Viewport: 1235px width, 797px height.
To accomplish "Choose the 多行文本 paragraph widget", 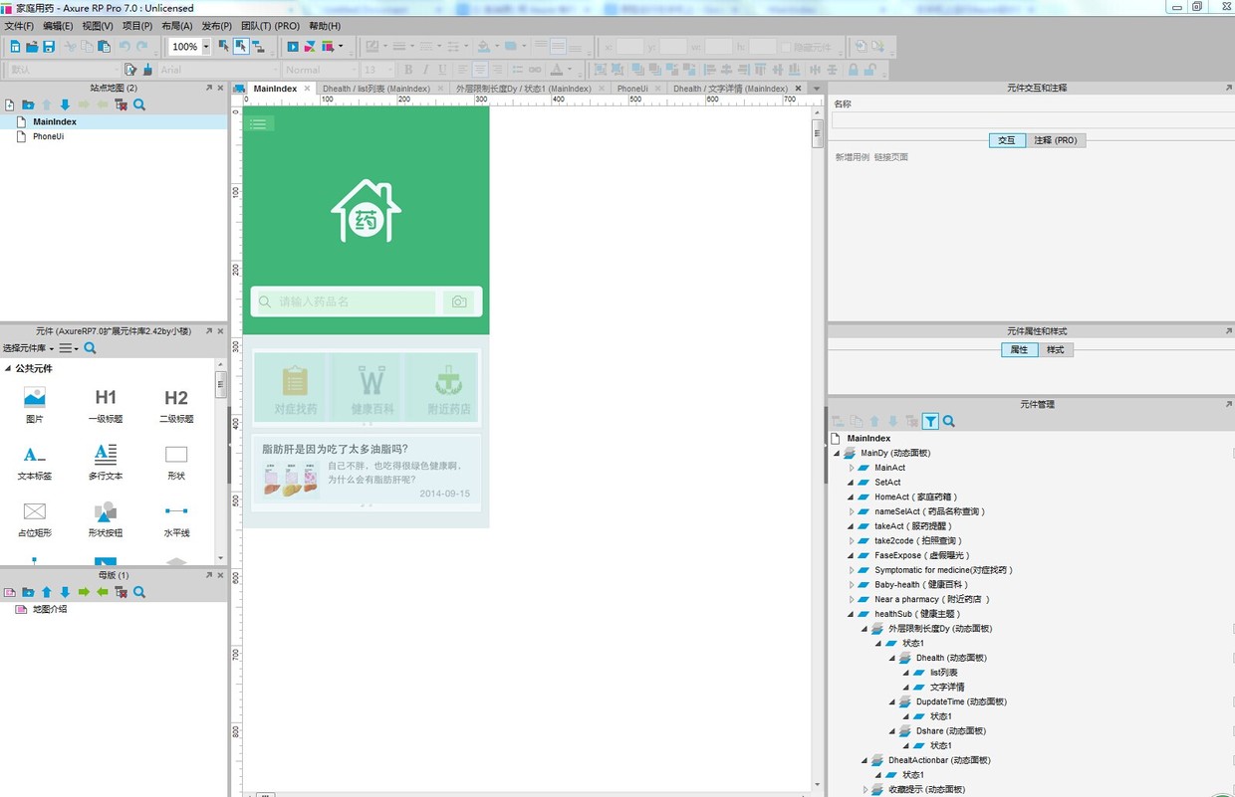I will pyautogui.click(x=106, y=463).
